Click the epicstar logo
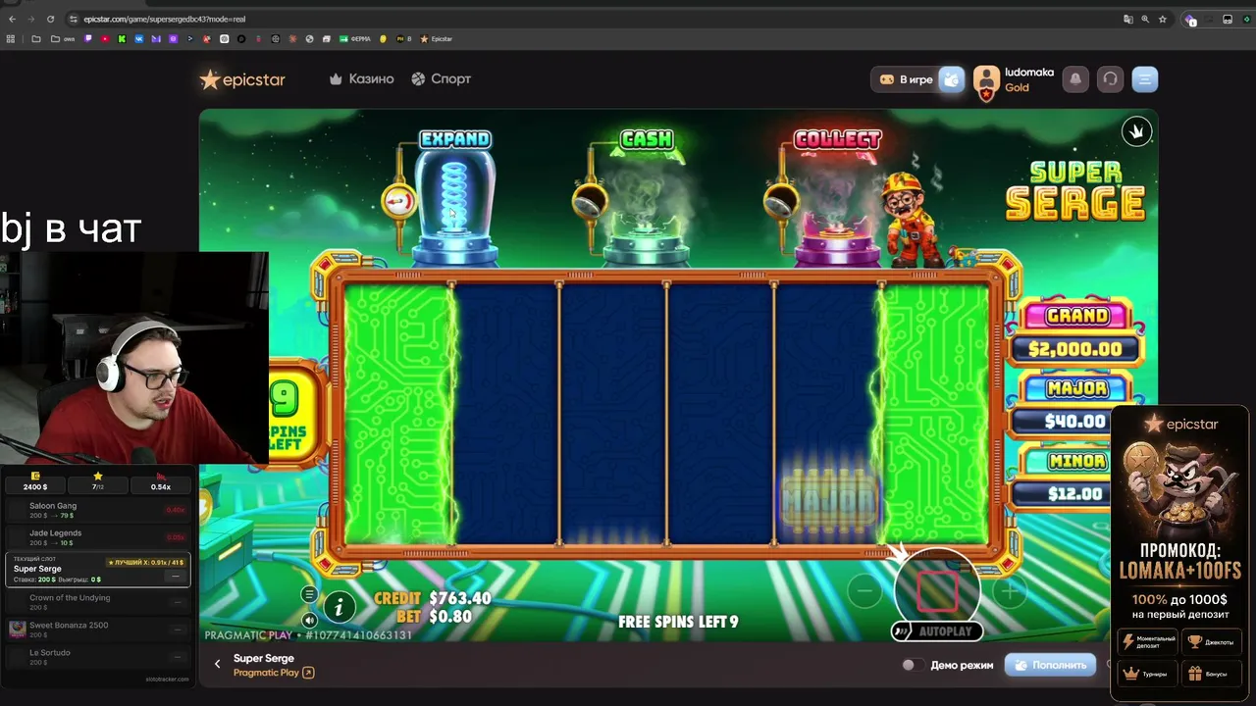The width and height of the screenshot is (1256, 706). pyautogui.click(x=242, y=79)
